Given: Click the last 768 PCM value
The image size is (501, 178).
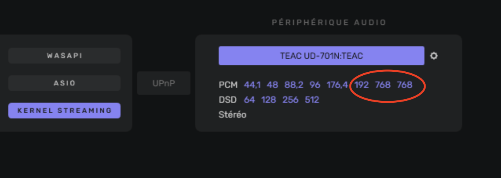Looking at the screenshot, I should pos(404,85).
